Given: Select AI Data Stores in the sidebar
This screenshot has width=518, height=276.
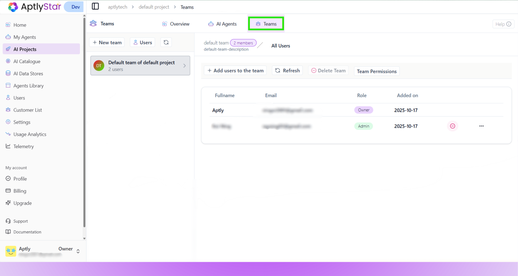Looking at the screenshot, I should [x=28, y=73].
